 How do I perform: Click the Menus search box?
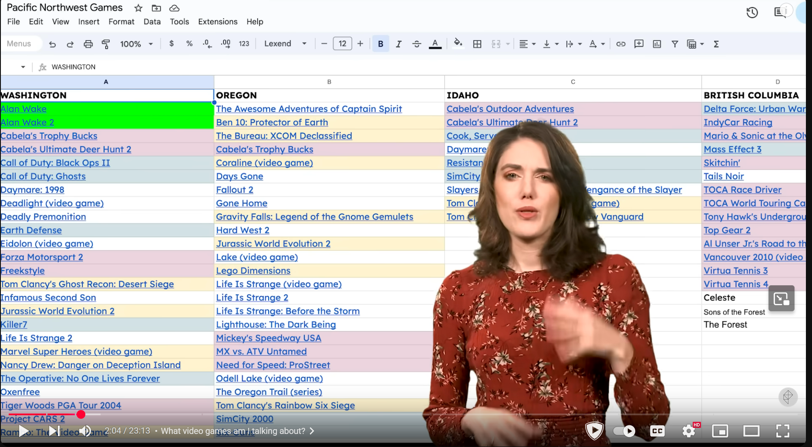21,43
